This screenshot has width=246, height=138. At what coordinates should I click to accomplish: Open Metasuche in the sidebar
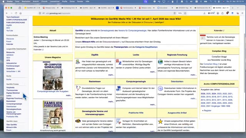coord(10,53)
